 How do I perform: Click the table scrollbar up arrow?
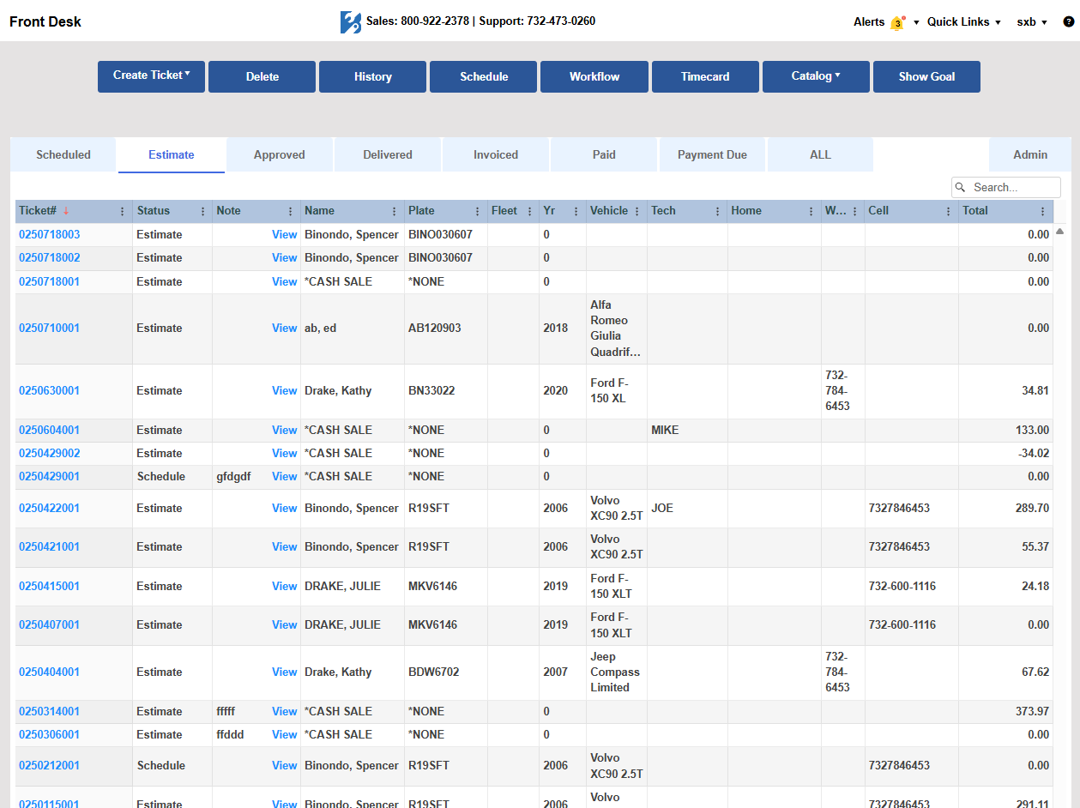coord(1060,232)
